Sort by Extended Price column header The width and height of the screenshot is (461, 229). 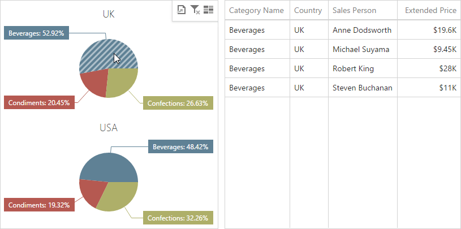pos(430,10)
